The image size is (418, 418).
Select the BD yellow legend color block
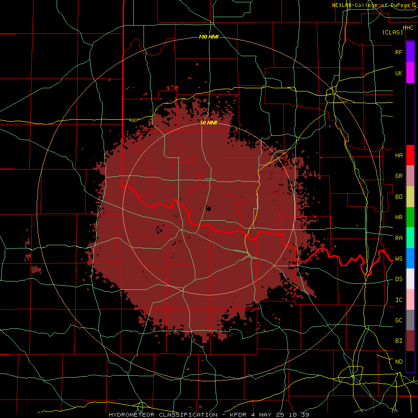point(410,196)
